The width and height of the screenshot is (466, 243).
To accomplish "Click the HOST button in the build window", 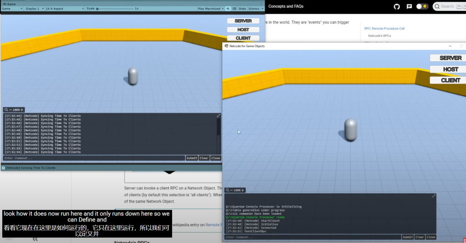I will [x=450, y=69].
